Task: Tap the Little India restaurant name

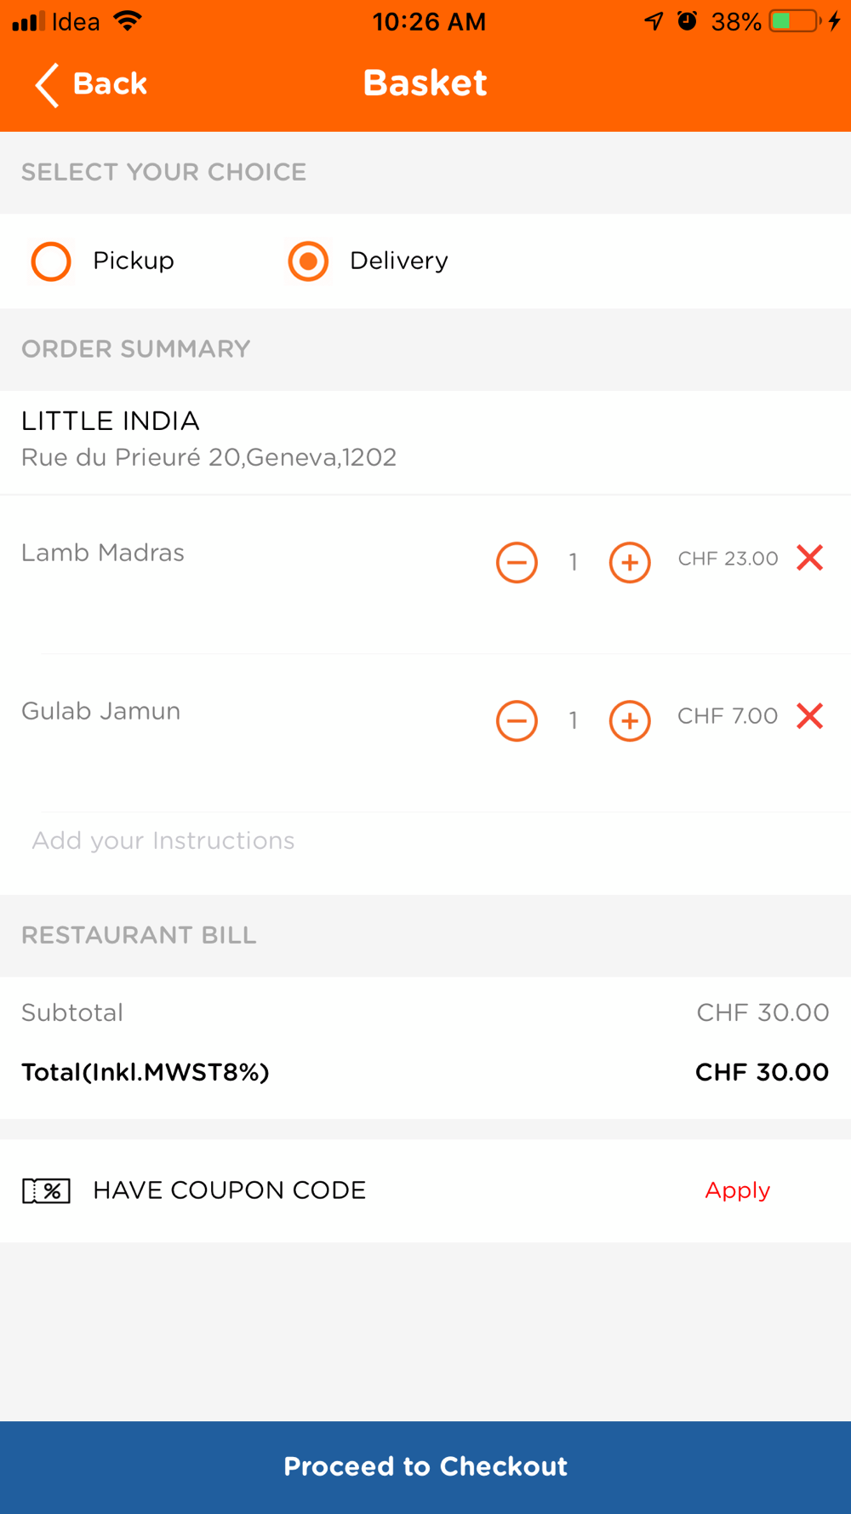Action: [x=111, y=421]
